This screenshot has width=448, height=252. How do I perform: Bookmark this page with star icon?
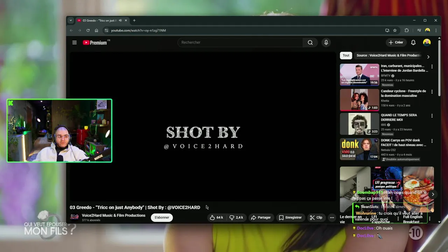pos(395,30)
